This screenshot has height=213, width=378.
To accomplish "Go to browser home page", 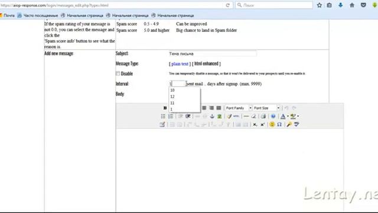I will pos(352,5).
